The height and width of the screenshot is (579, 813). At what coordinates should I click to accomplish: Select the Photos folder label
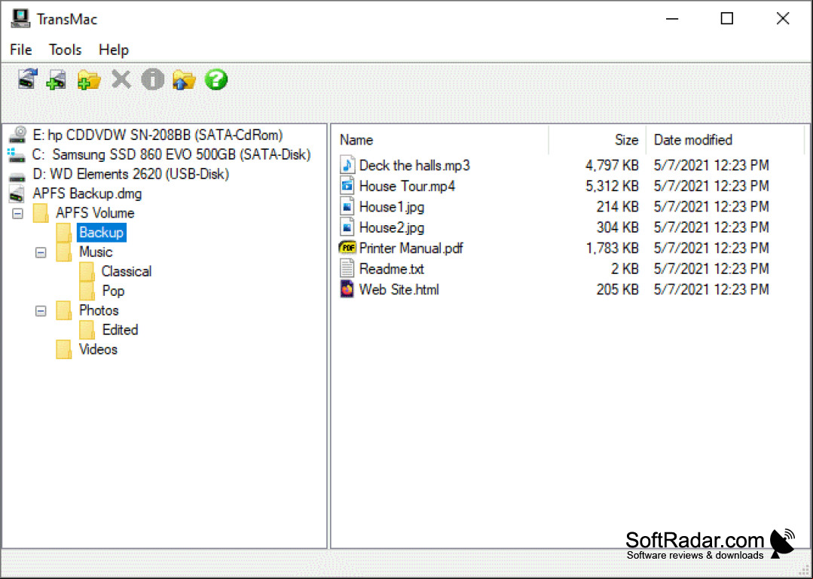click(99, 311)
